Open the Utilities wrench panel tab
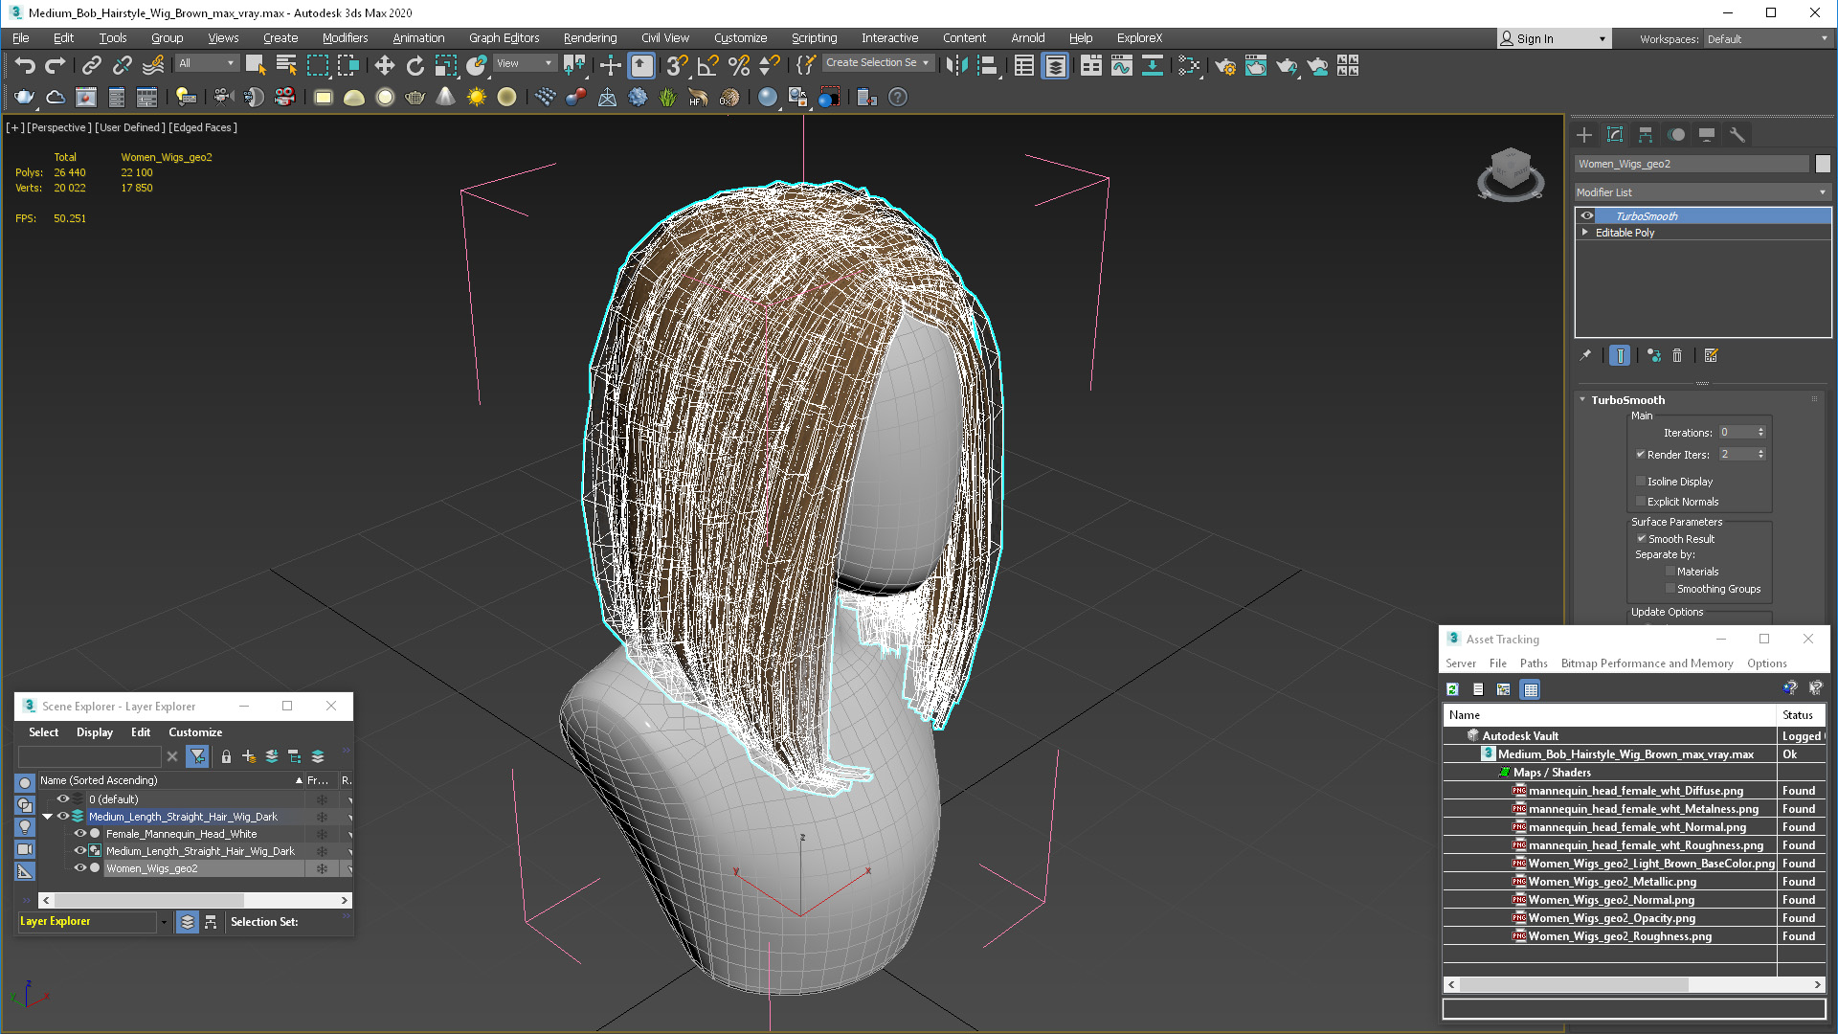 (x=1737, y=135)
